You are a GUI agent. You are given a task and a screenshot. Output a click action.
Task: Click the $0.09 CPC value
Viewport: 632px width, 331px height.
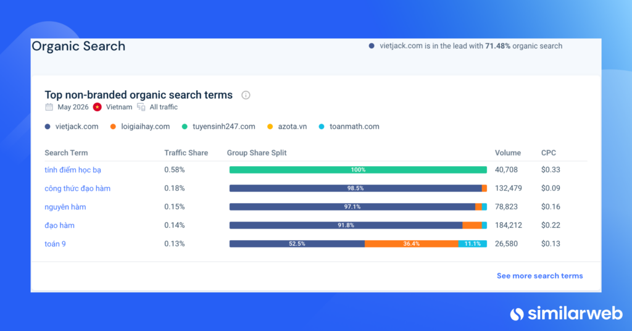(x=551, y=189)
